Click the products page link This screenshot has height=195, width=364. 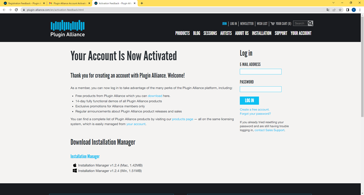(x=182, y=119)
